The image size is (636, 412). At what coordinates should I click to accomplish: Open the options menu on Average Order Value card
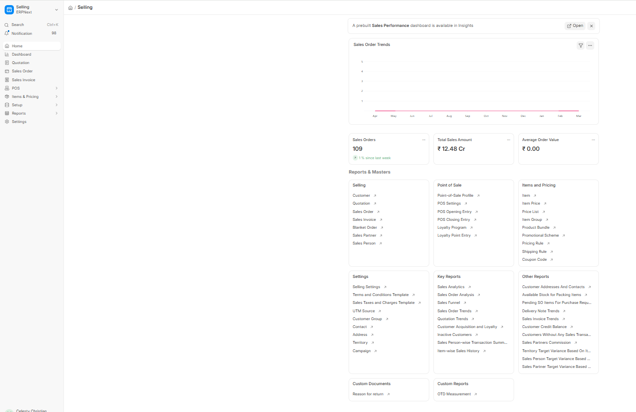[593, 140]
